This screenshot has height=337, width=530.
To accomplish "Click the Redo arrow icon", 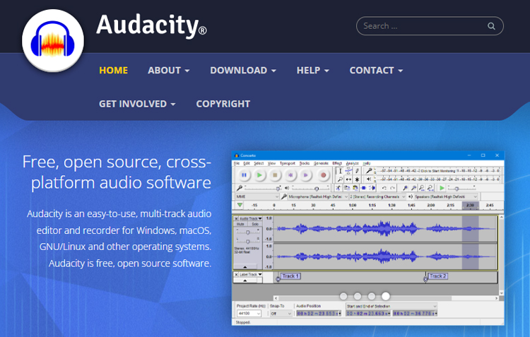I will coord(392,188).
